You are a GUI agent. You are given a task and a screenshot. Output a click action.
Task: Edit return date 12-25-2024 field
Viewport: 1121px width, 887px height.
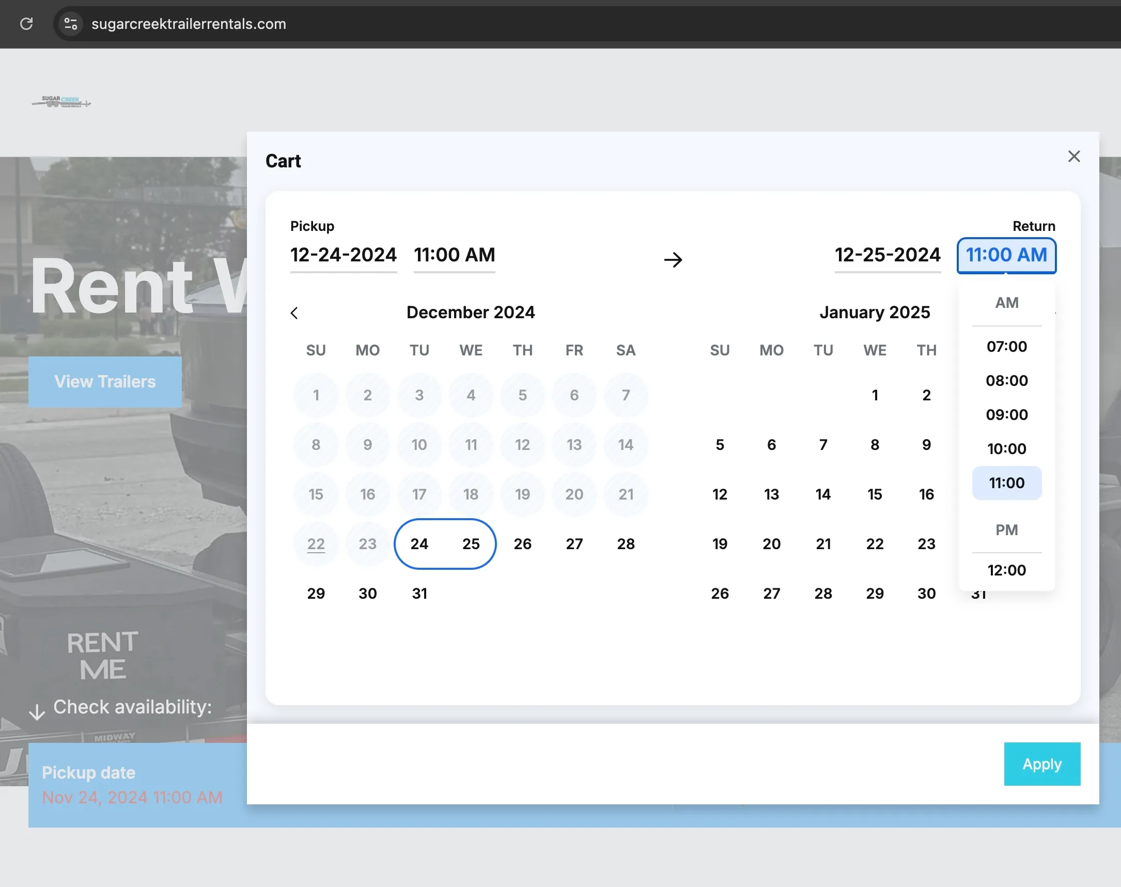click(x=887, y=255)
